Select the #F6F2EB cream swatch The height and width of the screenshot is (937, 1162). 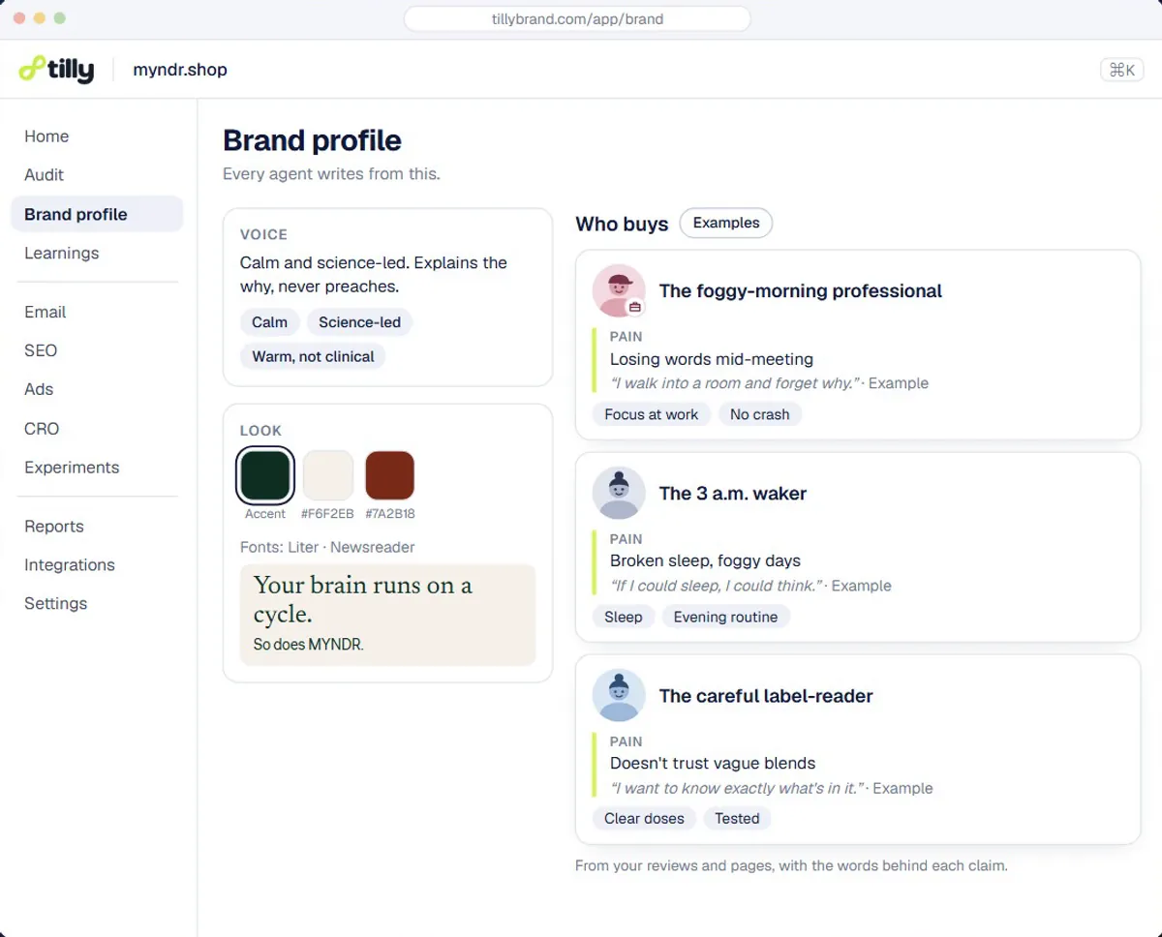point(327,475)
